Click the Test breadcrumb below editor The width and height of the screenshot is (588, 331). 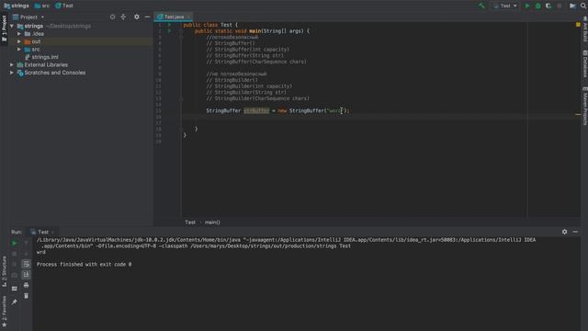point(190,223)
